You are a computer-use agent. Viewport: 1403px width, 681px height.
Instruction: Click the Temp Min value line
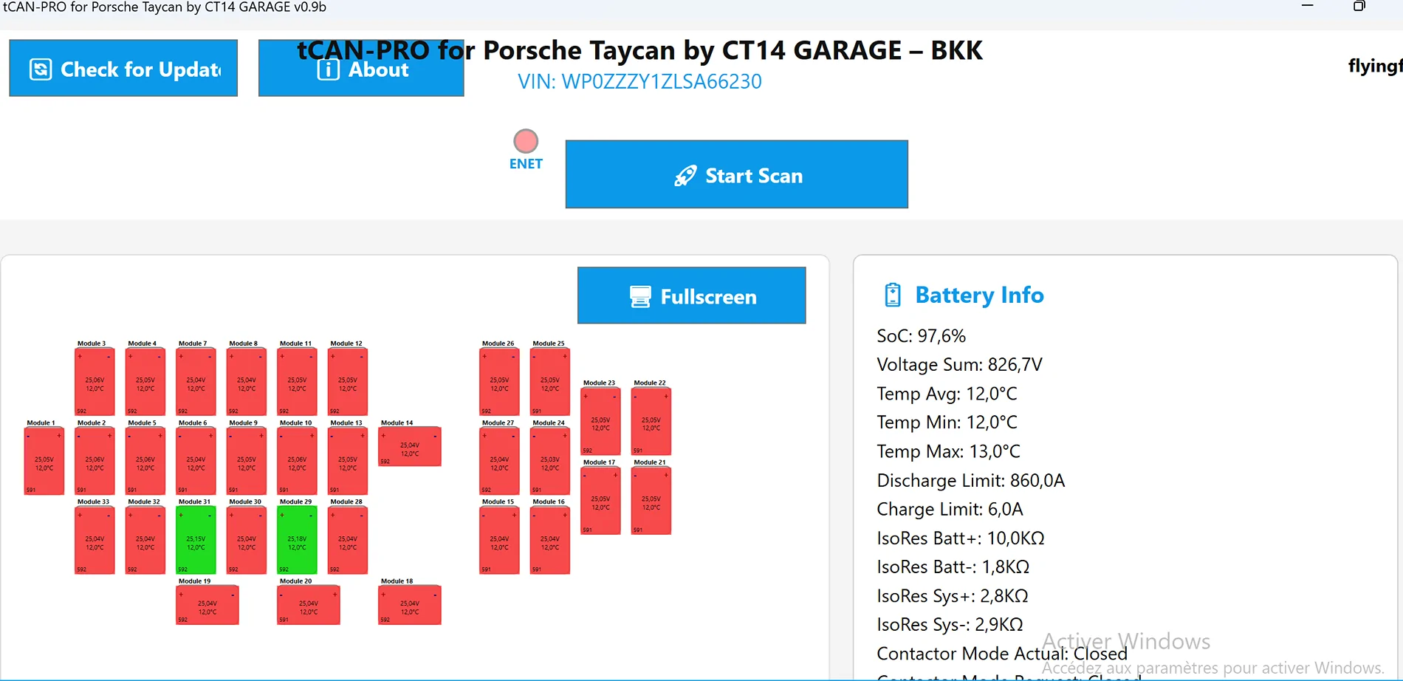tap(947, 422)
